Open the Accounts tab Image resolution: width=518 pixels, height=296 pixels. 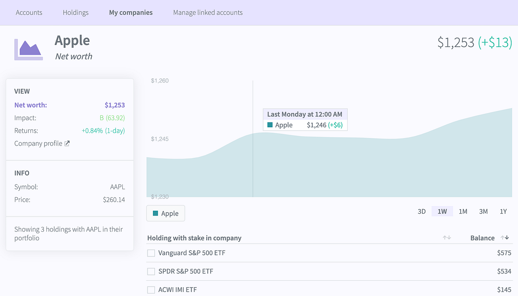(29, 12)
